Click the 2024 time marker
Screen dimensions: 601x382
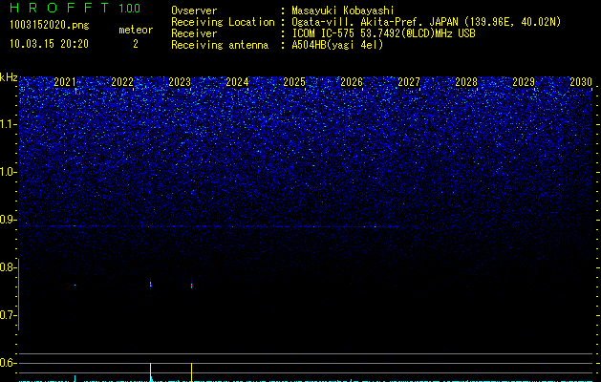(x=237, y=82)
